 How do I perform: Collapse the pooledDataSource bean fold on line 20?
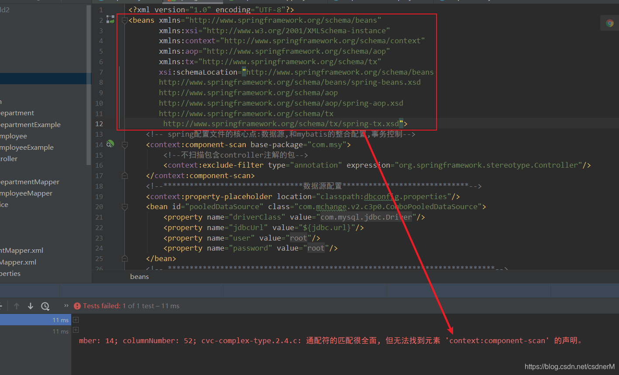point(124,206)
